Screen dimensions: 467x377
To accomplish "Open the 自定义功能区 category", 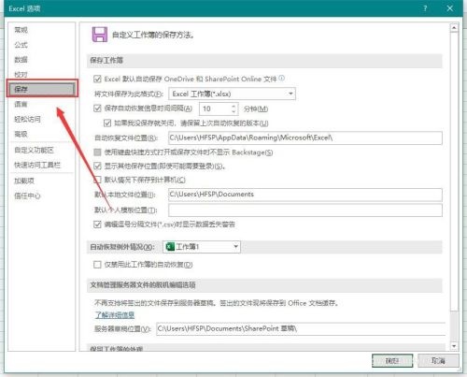I will (x=34, y=151).
